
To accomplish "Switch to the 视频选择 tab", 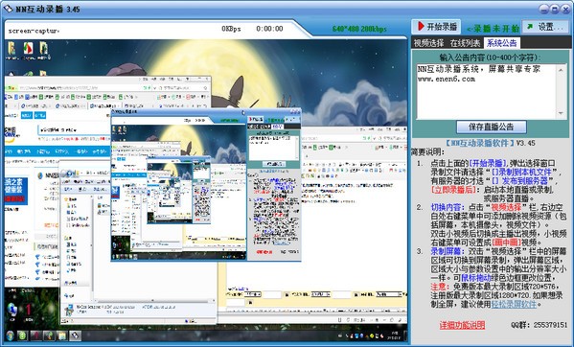I will tap(428, 43).
